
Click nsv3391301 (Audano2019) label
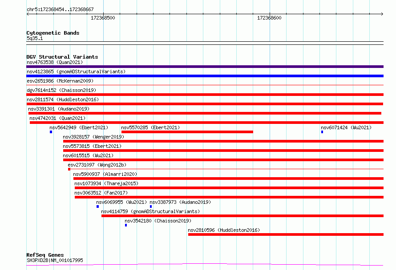pos(59,109)
